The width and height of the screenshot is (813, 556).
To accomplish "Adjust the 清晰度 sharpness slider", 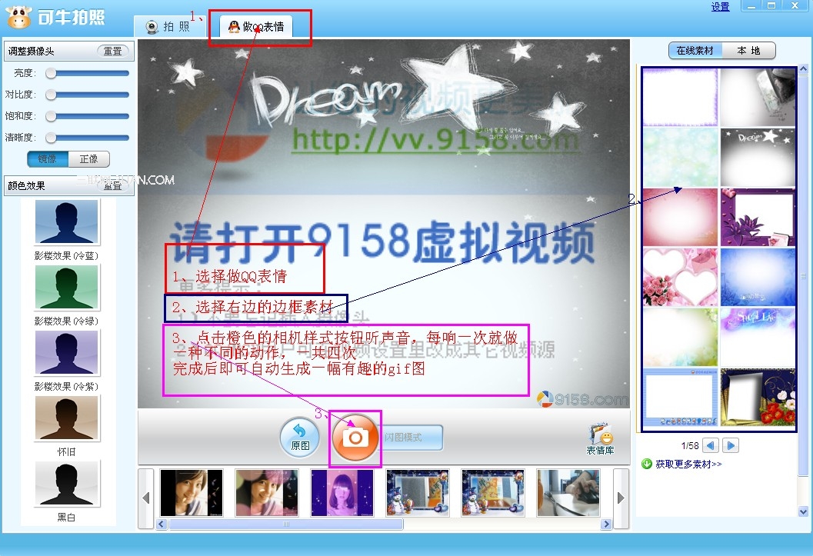I will click(x=87, y=138).
